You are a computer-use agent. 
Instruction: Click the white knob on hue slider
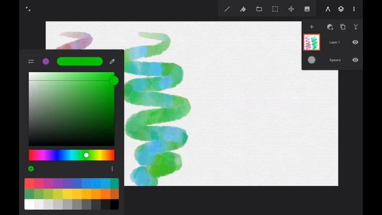tap(86, 155)
